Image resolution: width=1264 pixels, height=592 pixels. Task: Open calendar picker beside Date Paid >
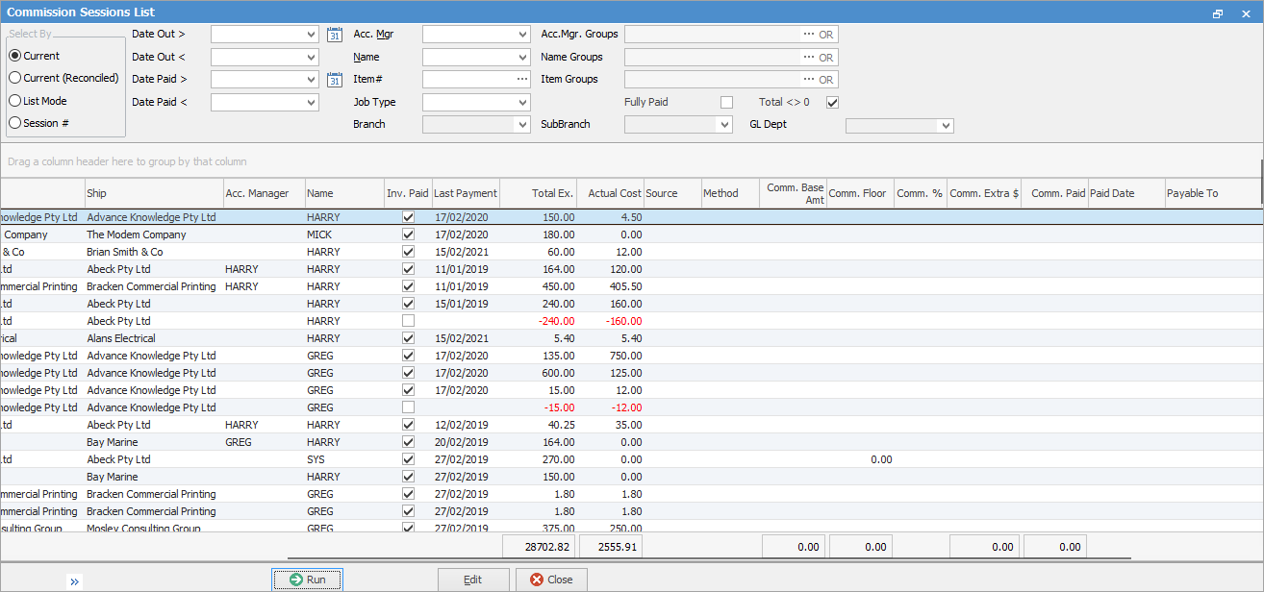pos(334,80)
